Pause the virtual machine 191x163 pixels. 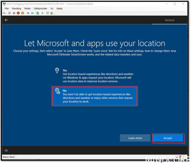click(28, 13)
